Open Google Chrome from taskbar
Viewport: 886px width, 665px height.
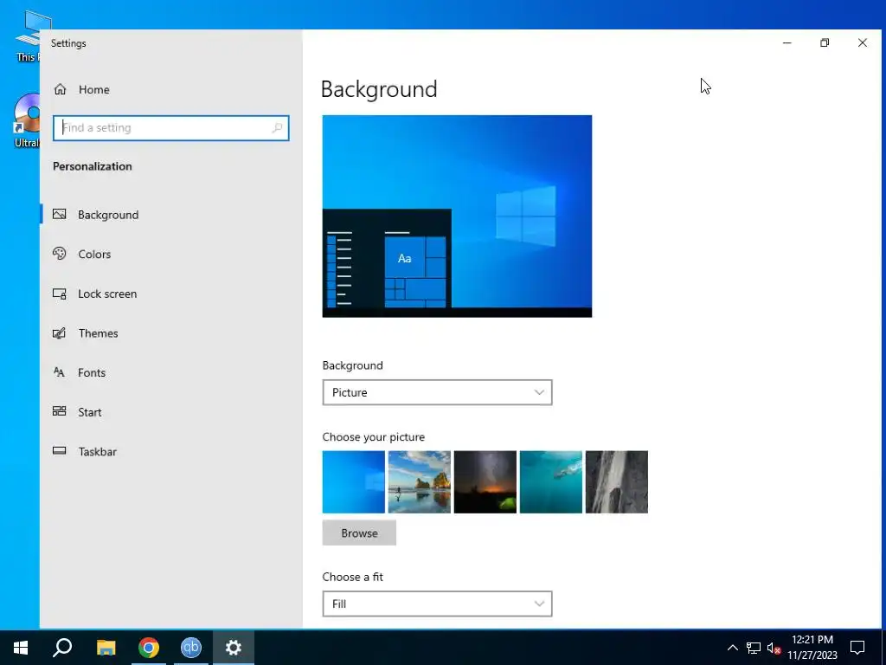coord(149,648)
